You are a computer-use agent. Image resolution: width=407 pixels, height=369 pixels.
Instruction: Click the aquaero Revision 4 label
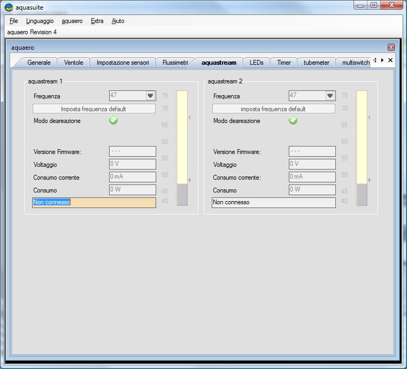32,32
